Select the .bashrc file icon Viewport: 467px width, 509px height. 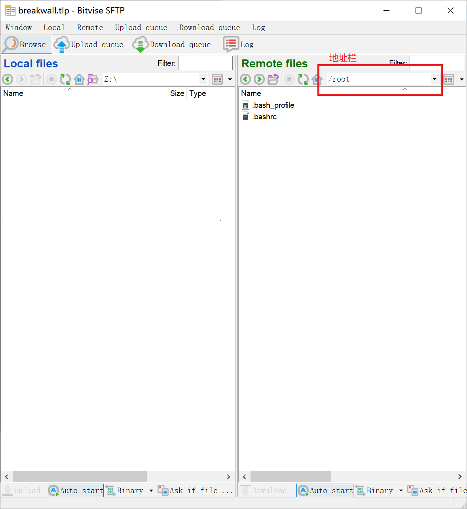coord(246,117)
